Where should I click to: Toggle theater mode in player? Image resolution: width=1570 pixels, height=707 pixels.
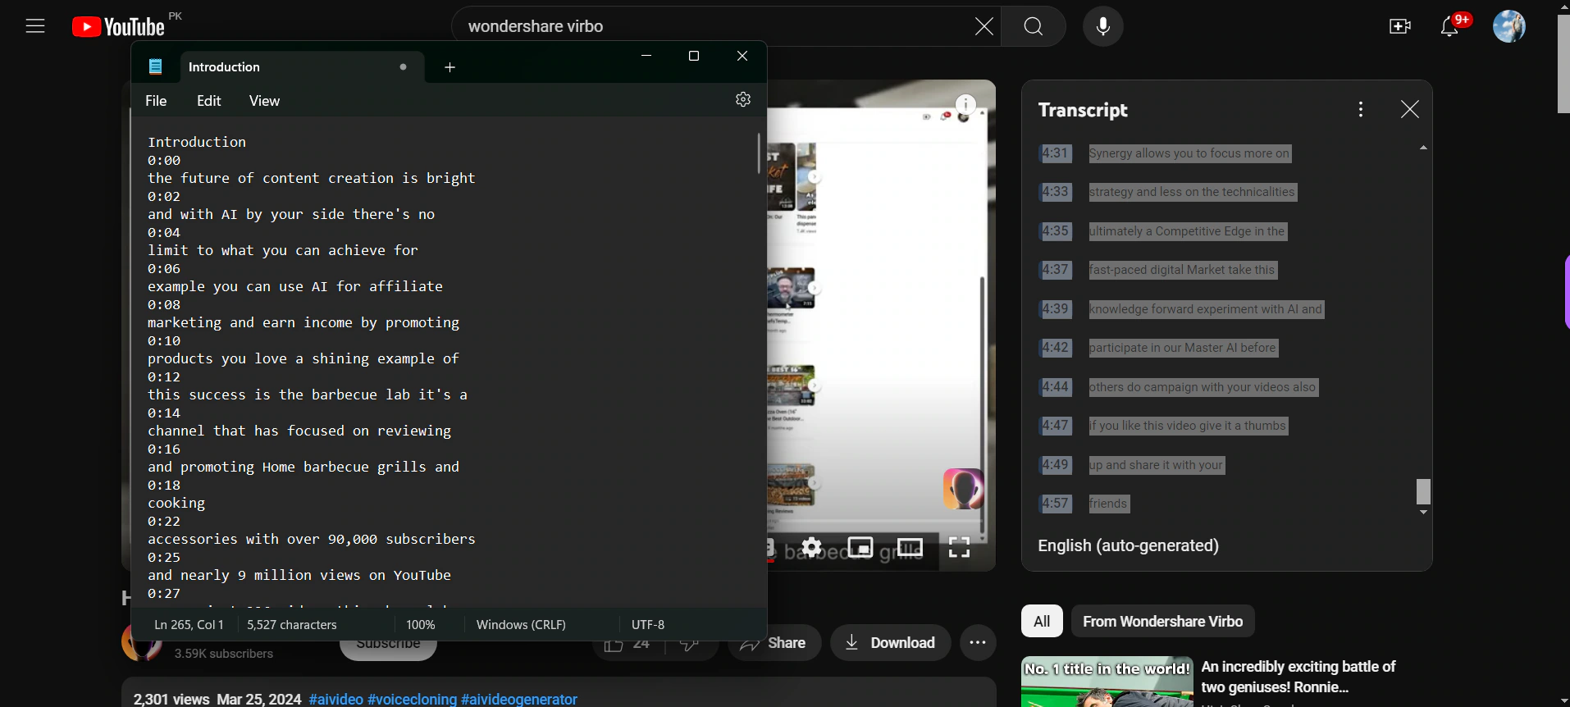[x=910, y=547]
